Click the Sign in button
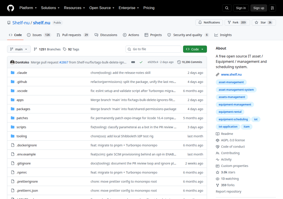The height and width of the screenshot is (199, 283). pos(241,8)
